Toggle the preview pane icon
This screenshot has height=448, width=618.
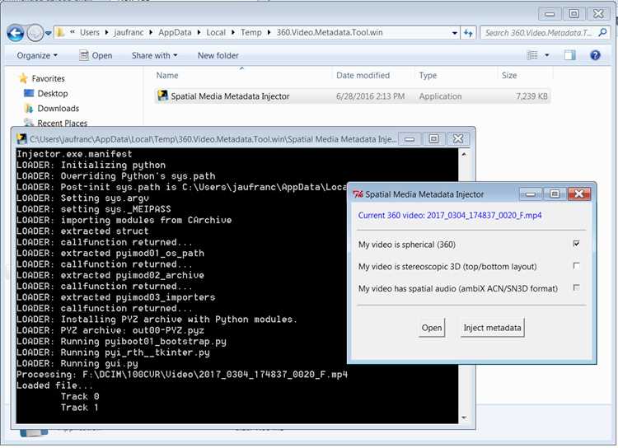pos(569,55)
